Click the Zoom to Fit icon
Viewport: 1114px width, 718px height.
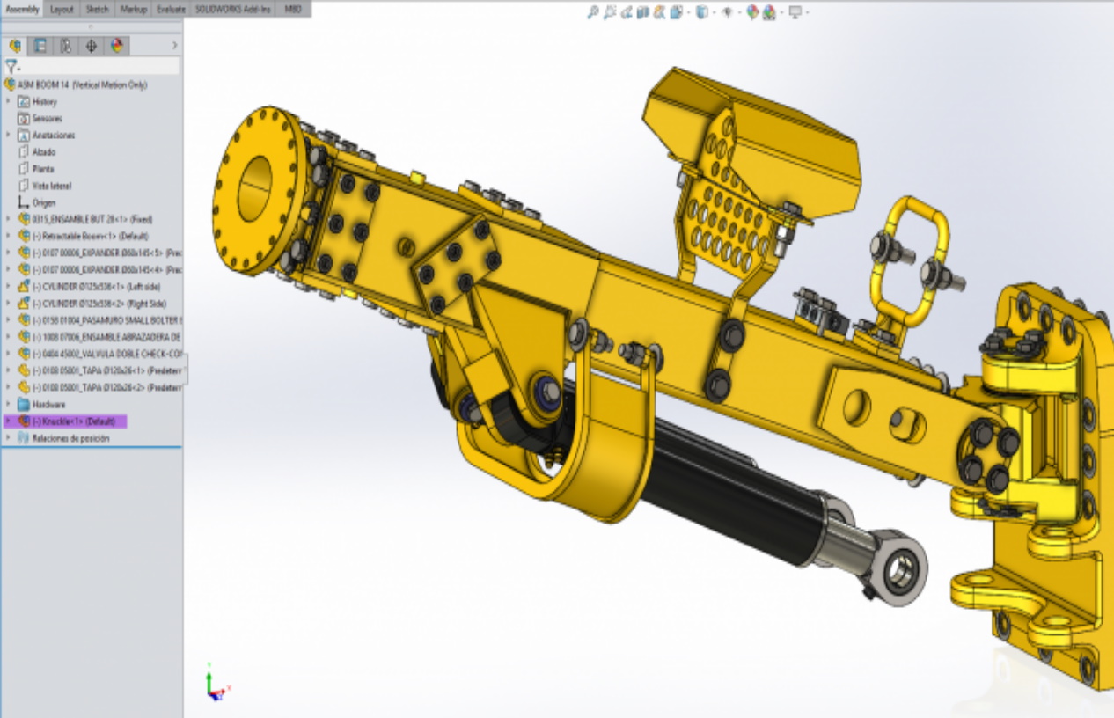(x=593, y=12)
